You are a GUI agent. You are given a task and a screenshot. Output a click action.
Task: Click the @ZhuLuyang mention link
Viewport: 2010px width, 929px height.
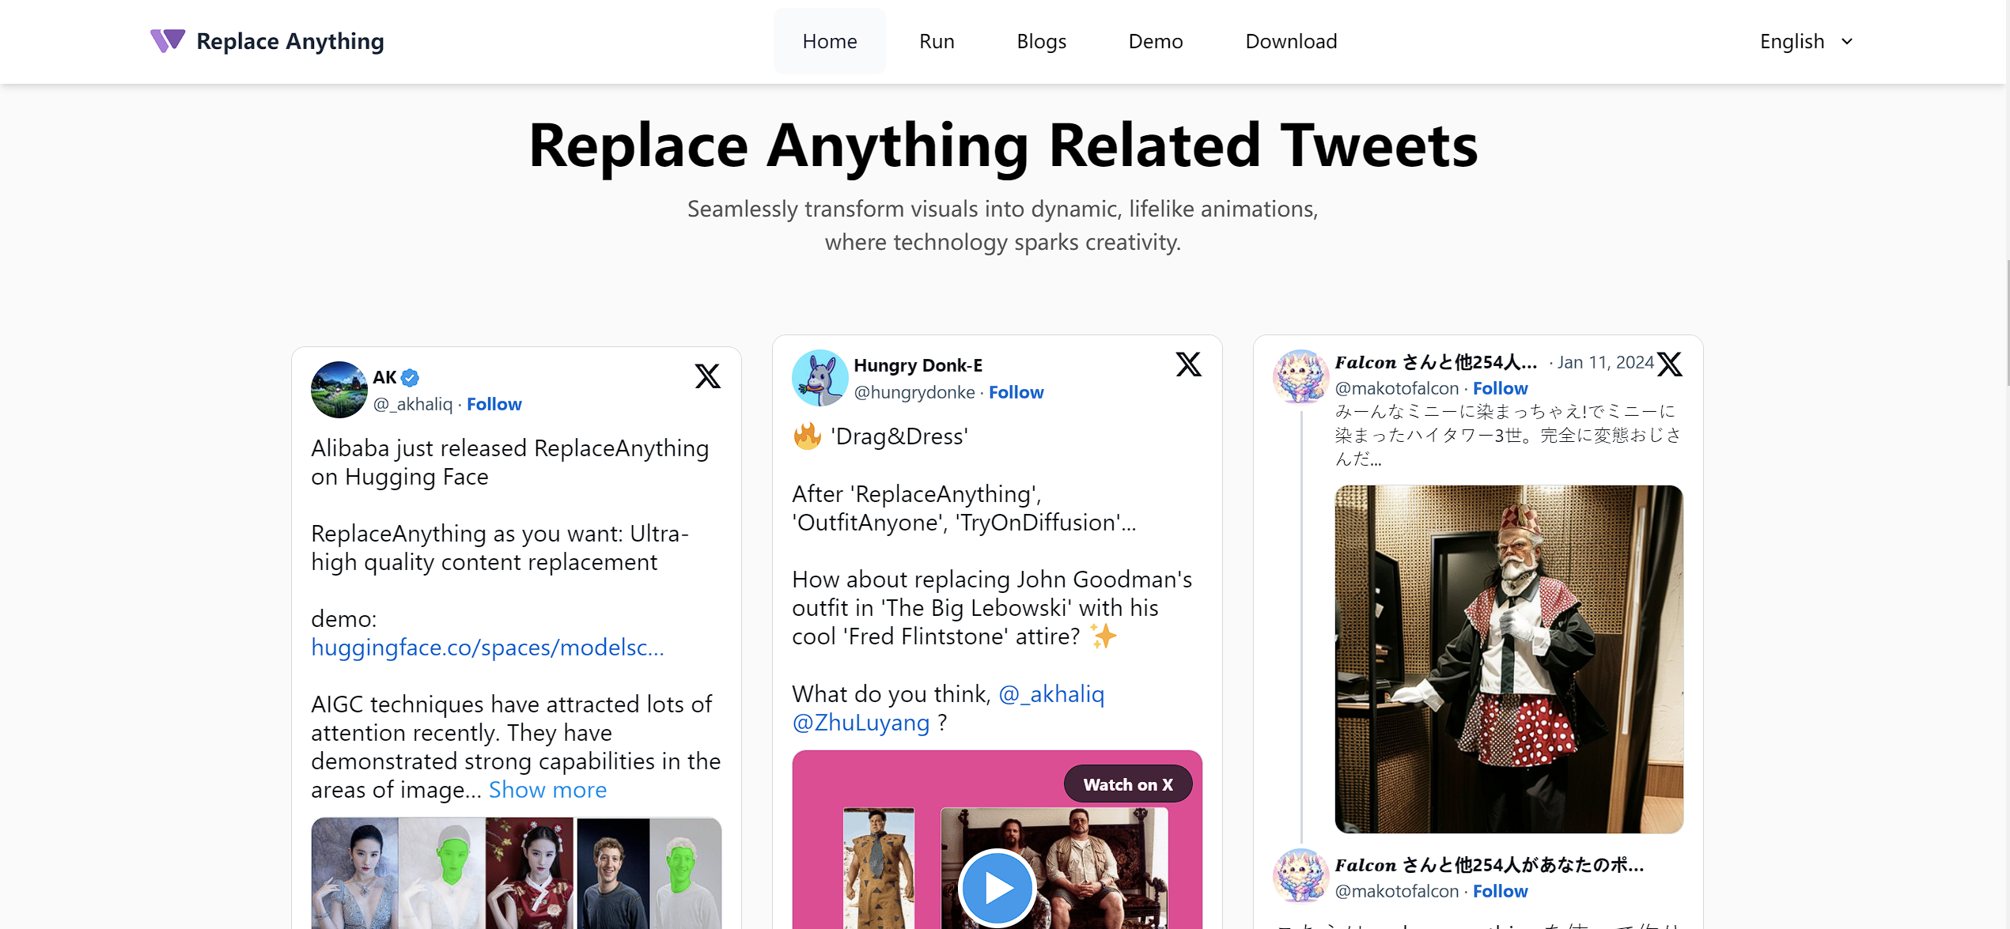[x=860, y=722]
